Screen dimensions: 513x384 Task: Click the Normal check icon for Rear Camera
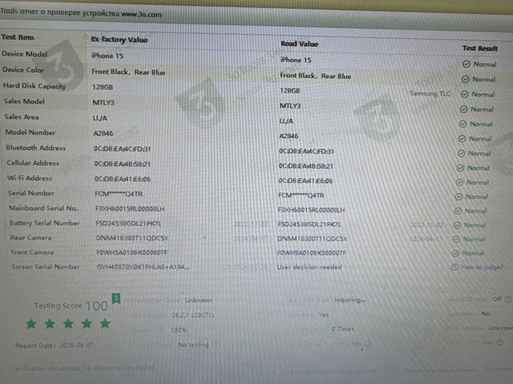456,239
